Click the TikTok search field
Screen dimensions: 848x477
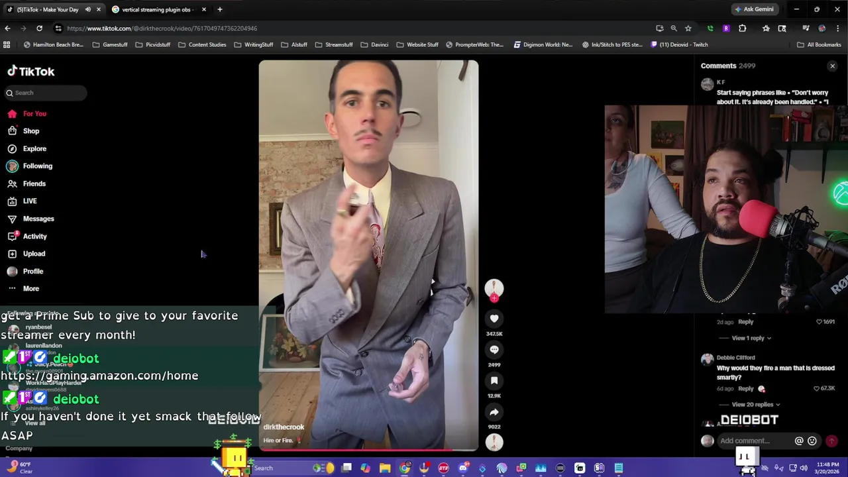(x=44, y=93)
